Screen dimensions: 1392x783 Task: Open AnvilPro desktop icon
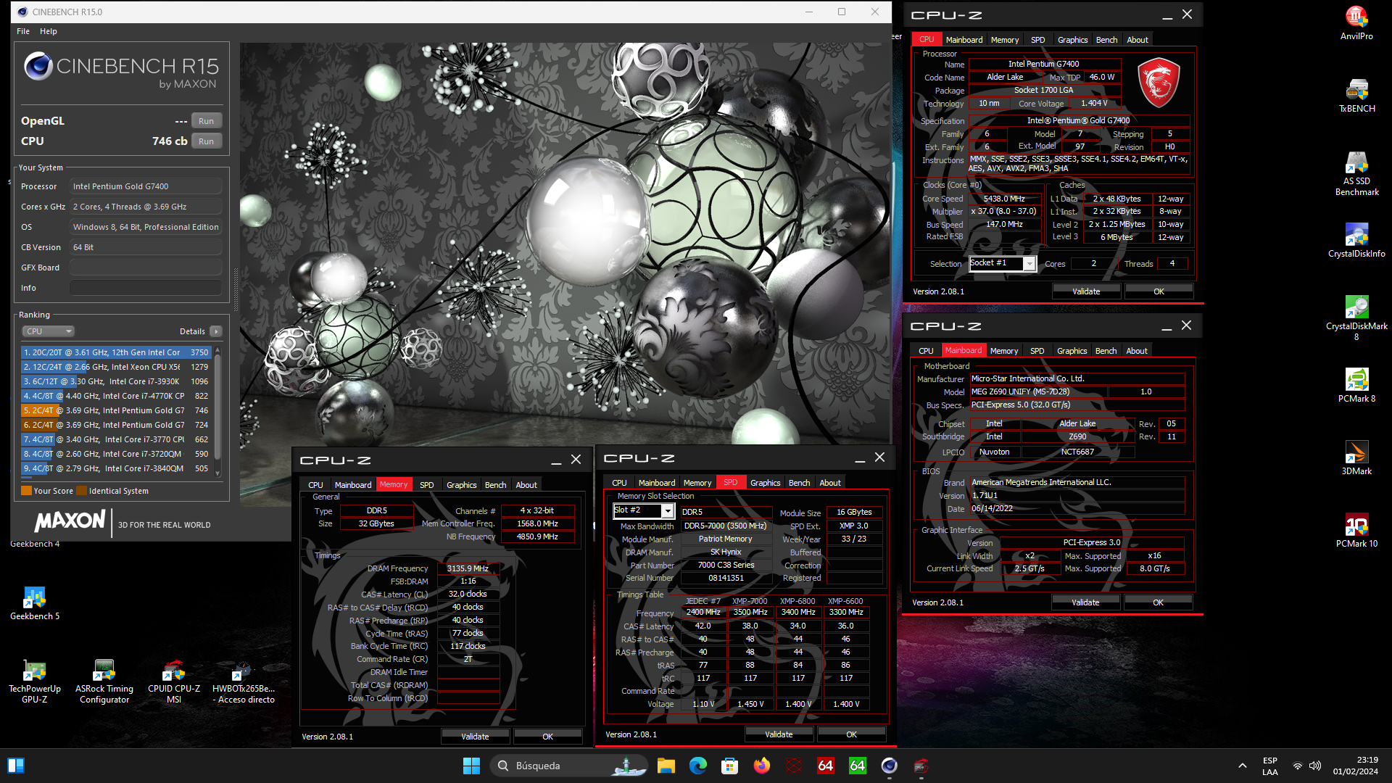pos(1356,22)
